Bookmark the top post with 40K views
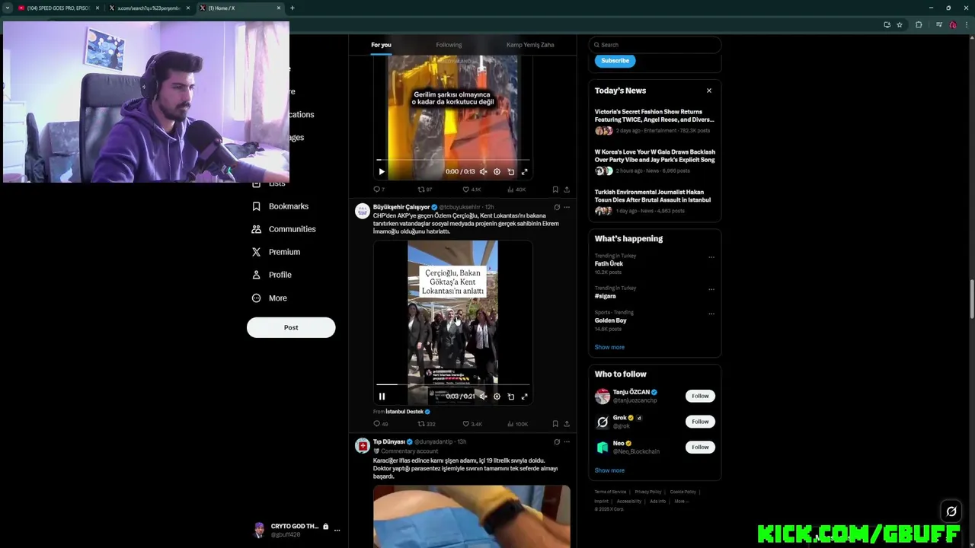 click(555, 189)
